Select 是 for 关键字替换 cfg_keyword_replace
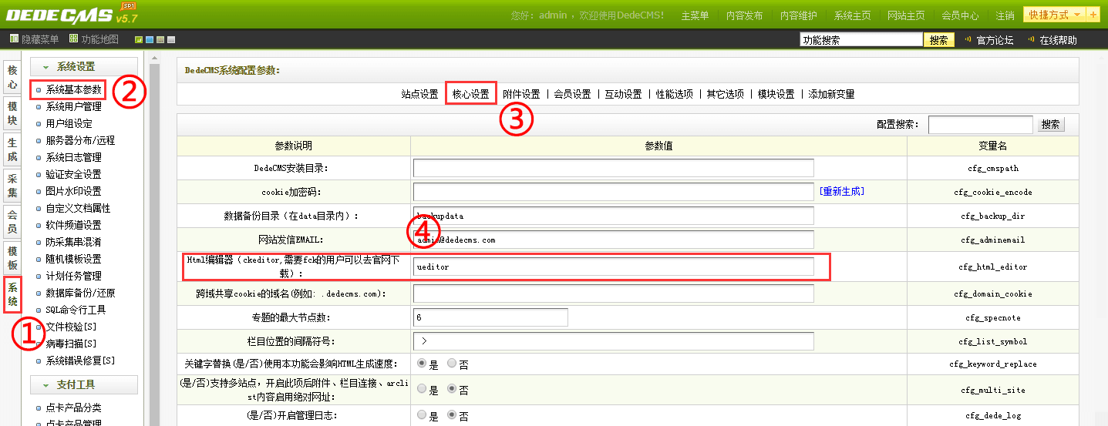The image size is (1108, 426). (x=422, y=363)
